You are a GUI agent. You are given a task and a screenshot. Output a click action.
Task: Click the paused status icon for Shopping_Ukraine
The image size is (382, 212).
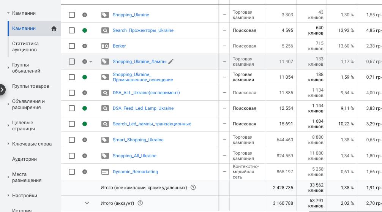point(85,15)
